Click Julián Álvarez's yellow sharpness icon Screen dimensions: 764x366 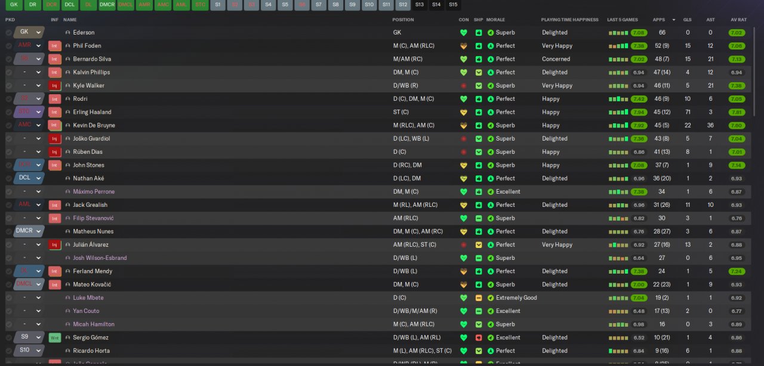tap(479, 245)
